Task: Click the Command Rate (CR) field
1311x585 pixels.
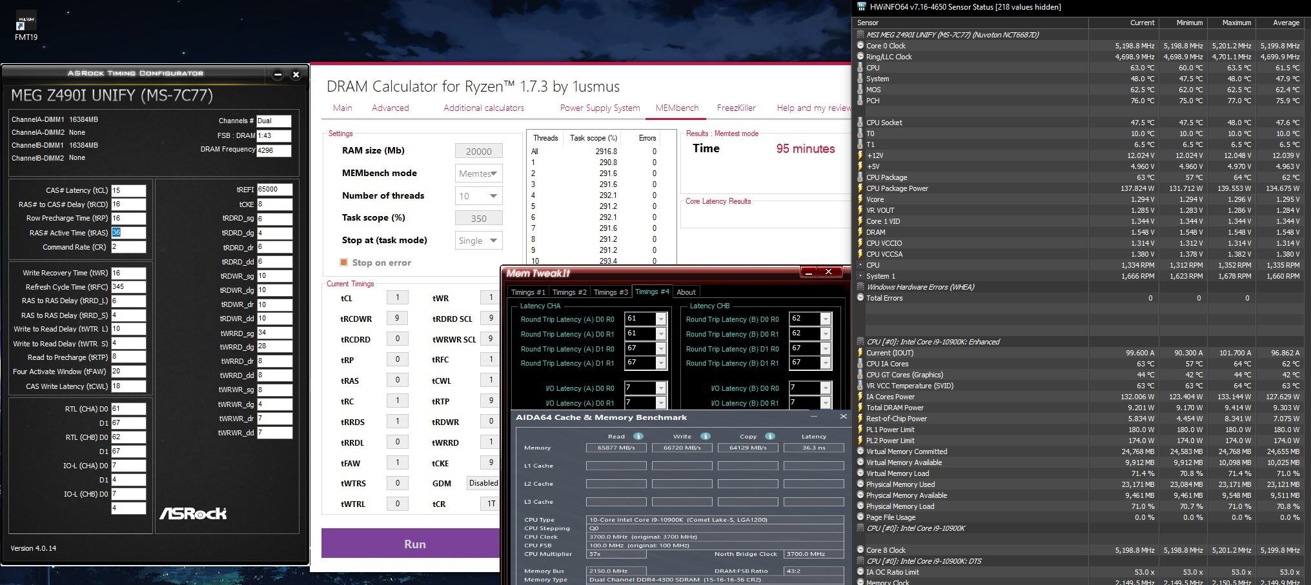Action: click(128, 247)
